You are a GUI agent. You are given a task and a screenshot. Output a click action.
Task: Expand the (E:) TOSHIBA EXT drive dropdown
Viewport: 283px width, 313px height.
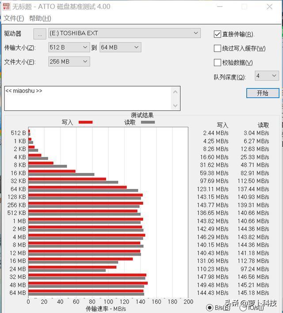tap(124, 33)
